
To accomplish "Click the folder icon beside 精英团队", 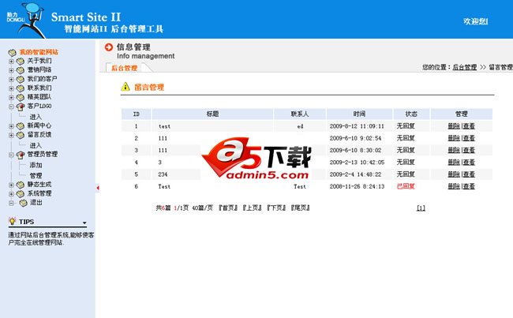I will (21, 97).
